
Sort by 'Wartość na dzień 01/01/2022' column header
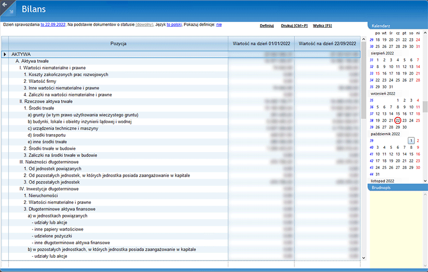pyautogui.click(x=261, y=43)
